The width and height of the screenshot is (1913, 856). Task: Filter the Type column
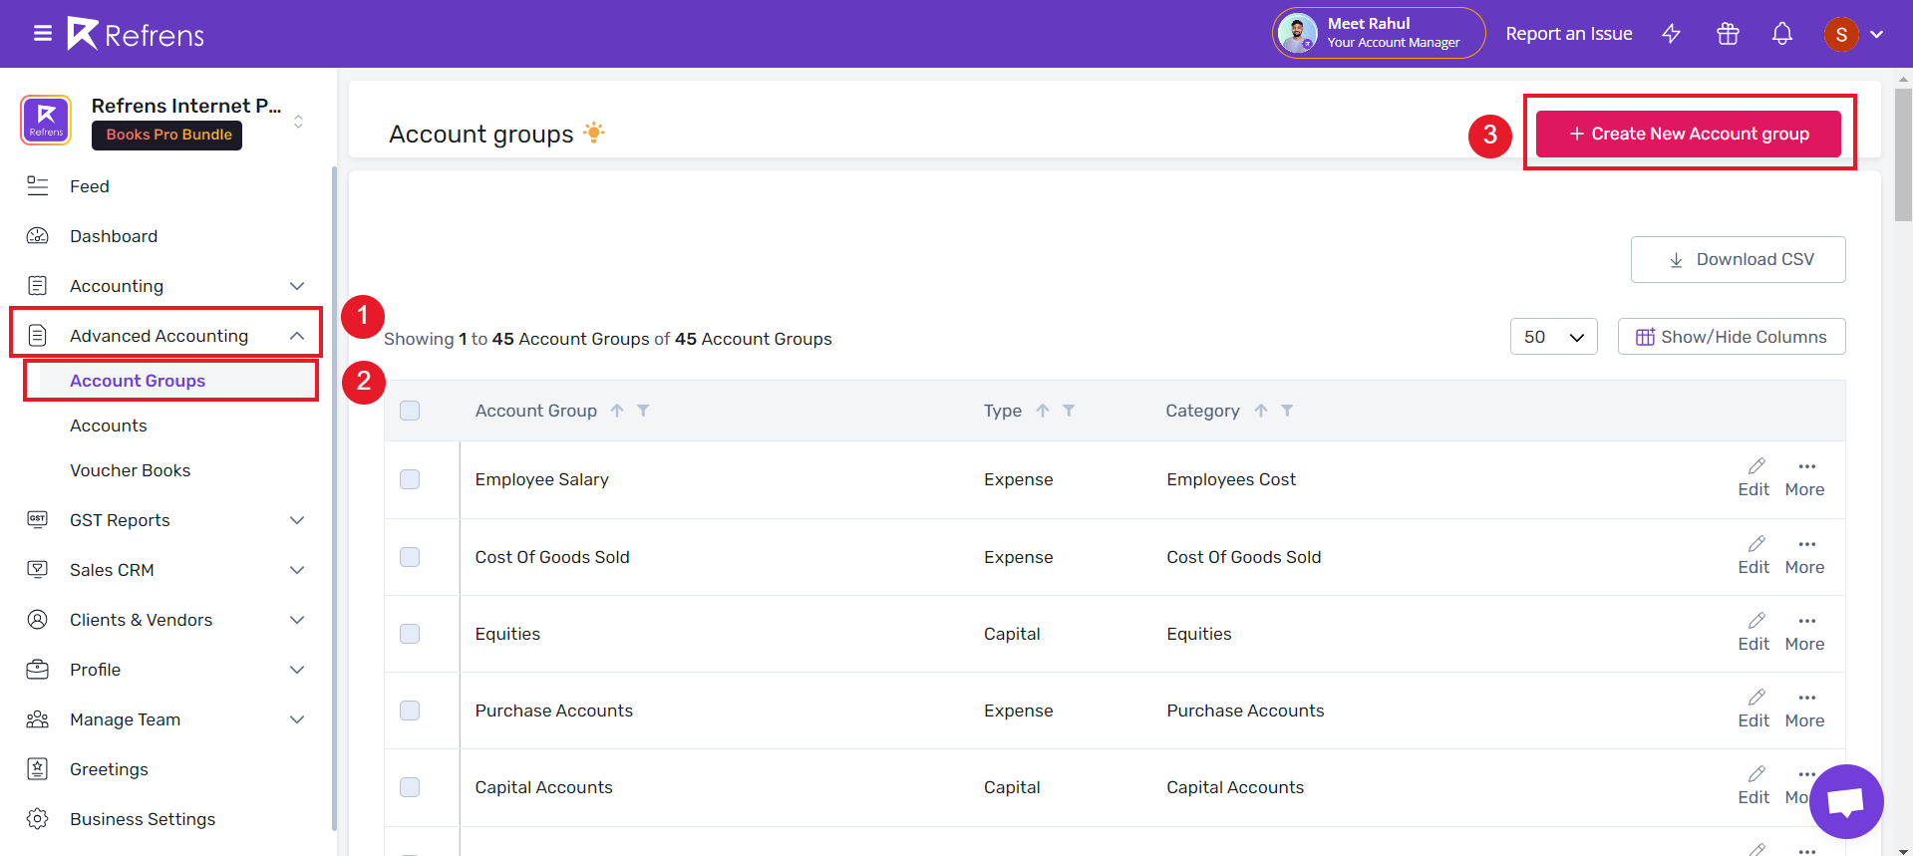pos(1069,411)
